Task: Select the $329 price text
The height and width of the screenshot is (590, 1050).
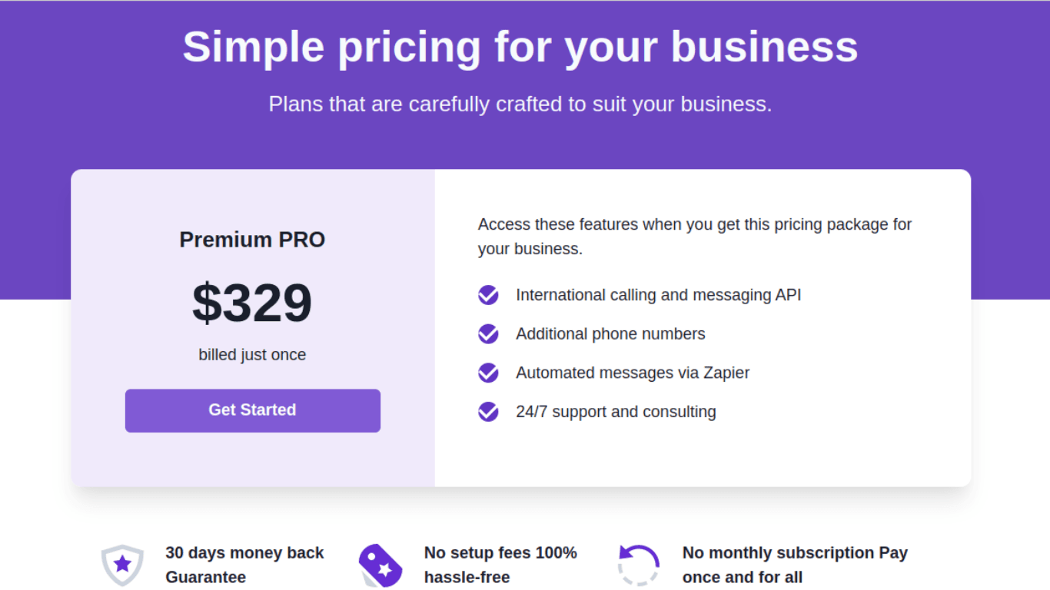Action: [252, 303]
